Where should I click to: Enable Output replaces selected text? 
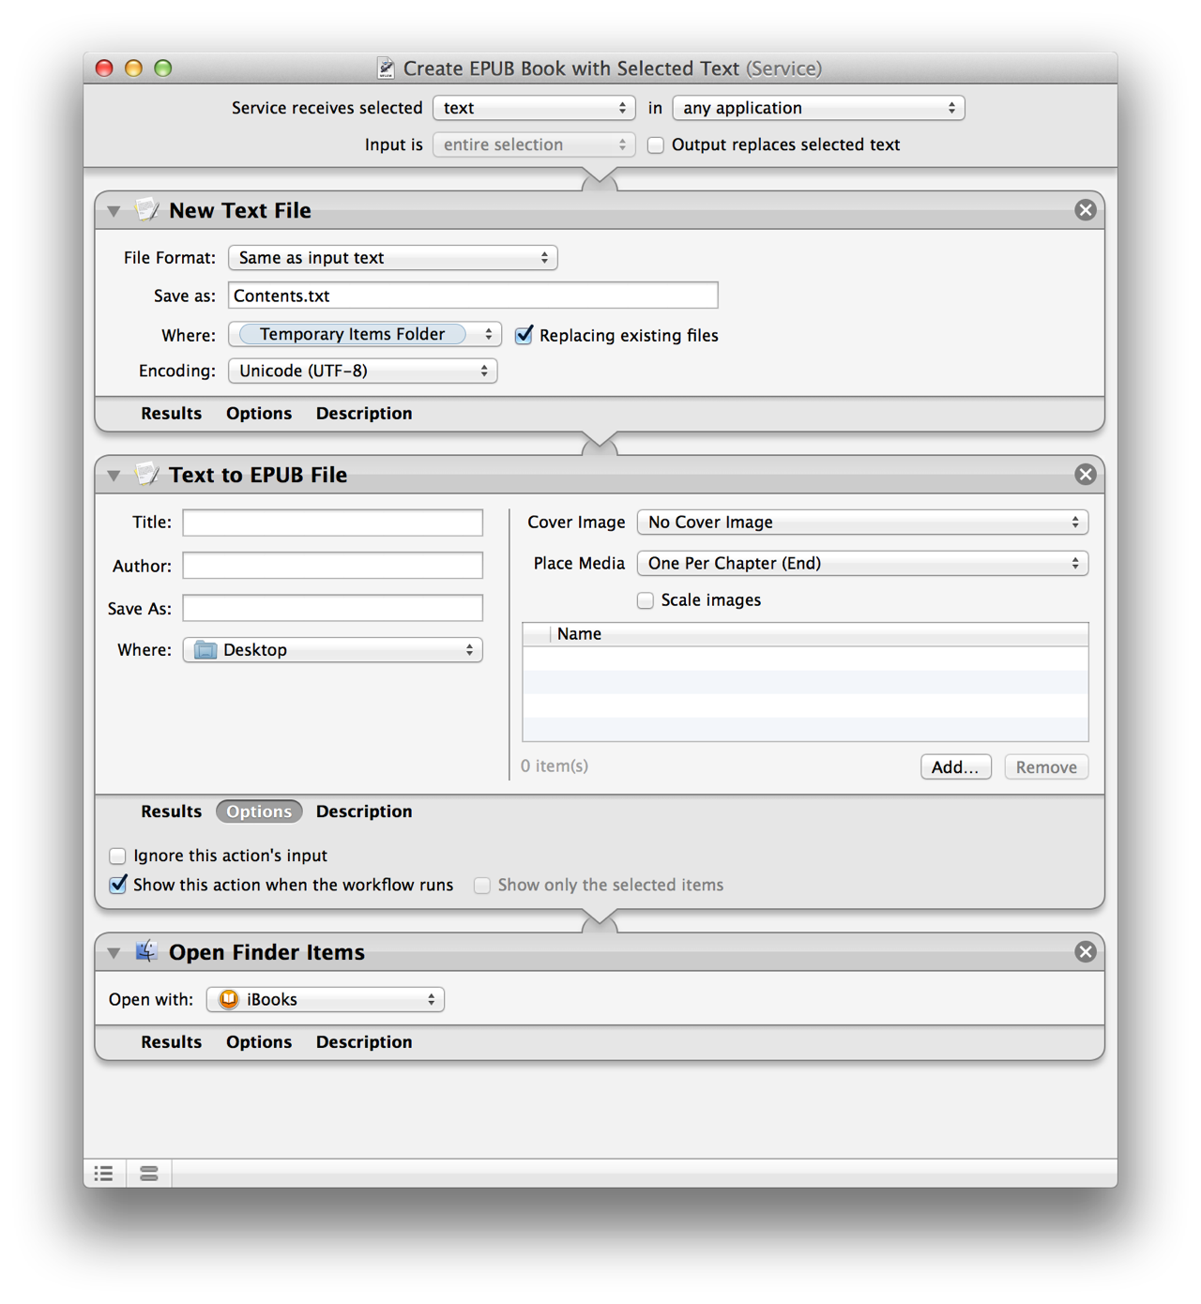[656, 145]
